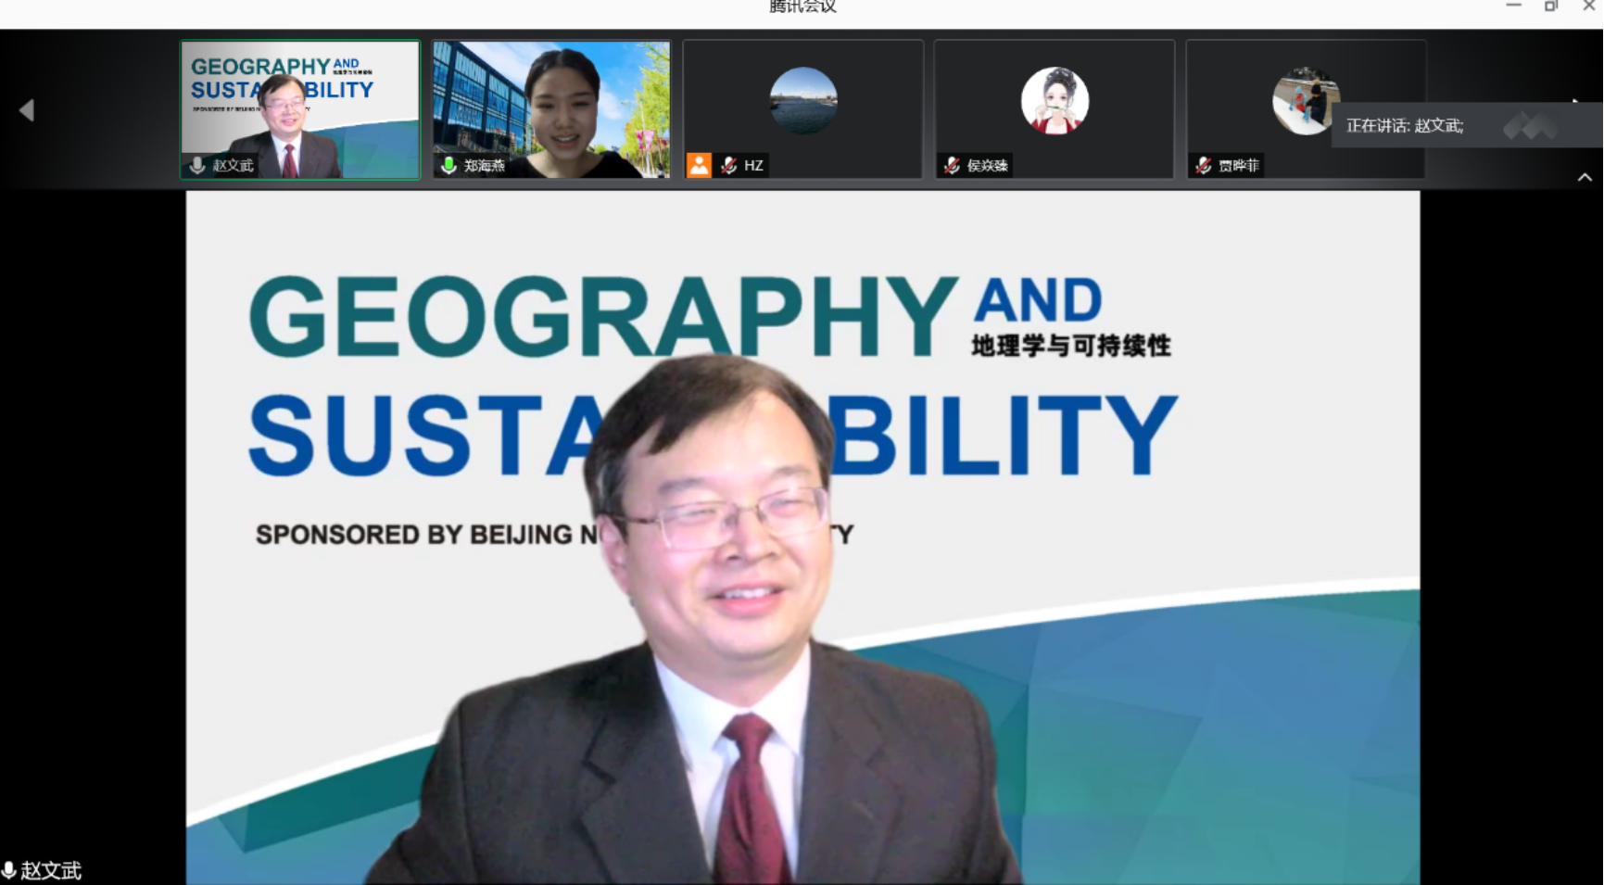This screenshot has height=885, width=1604.
Task: Click the '正在讲话: 赵文武' speaking indicator
Action: 1404,126
